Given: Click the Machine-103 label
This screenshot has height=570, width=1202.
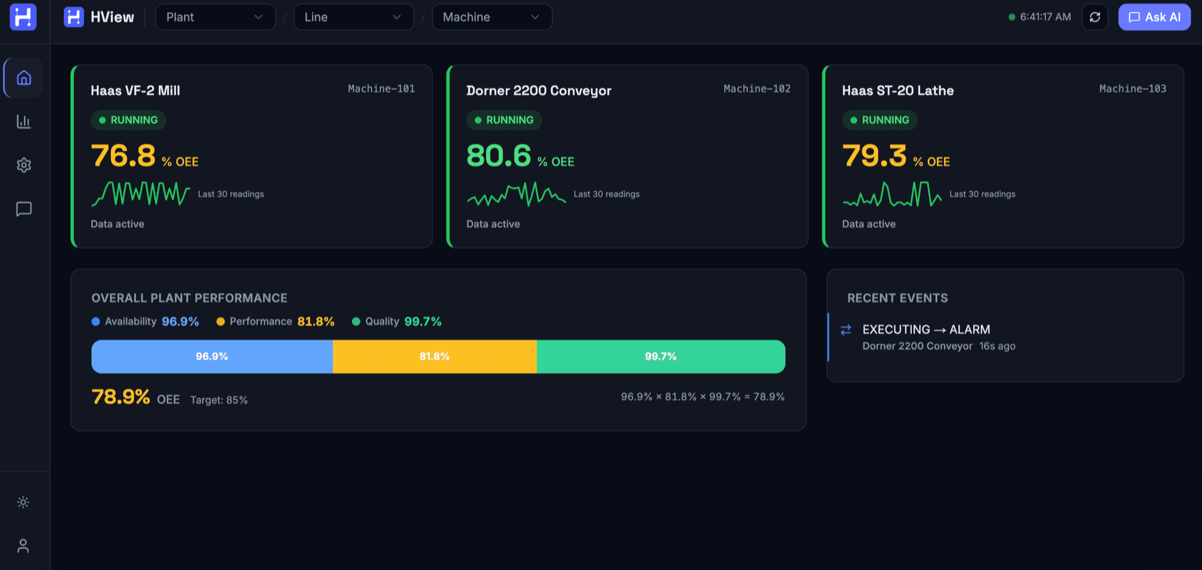Looking at the screenshot, I should pyautogui.click(x=1132, y=89).
